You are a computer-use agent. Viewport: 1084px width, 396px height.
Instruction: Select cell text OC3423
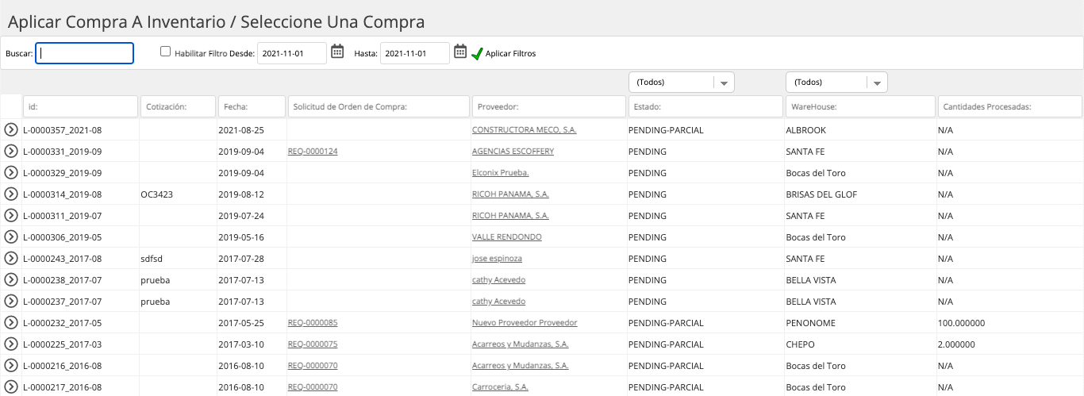(x=156, y=194)
